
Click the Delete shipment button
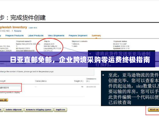[x=14, y=110]
